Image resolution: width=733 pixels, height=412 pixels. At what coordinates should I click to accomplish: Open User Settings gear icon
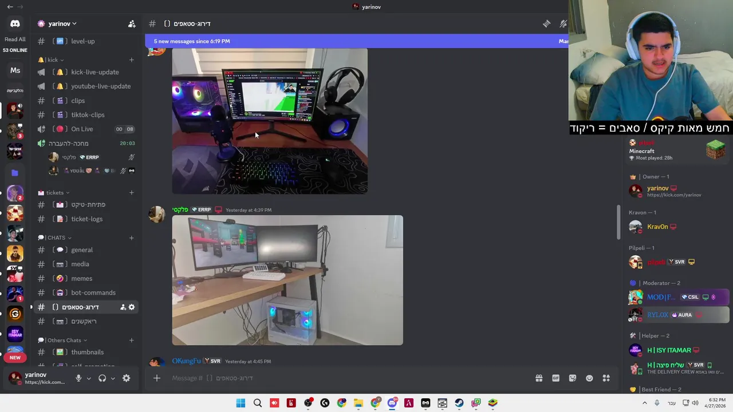(126, 378)
